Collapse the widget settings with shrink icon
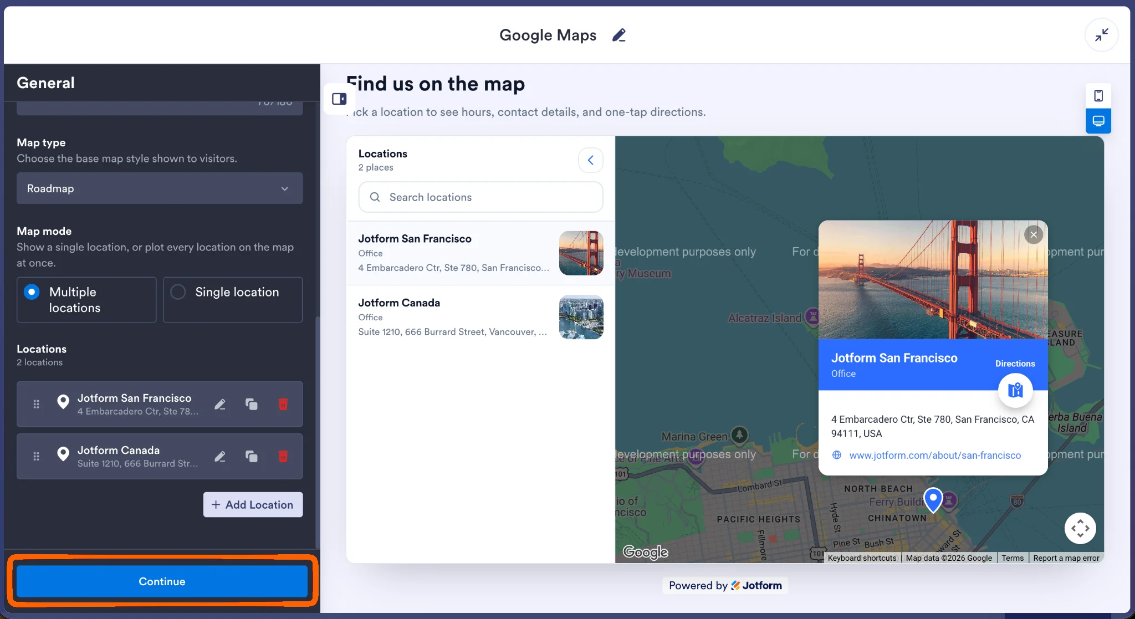Image resolution: width=1135 pixels, height=619 pixels. pos(1101,35)
